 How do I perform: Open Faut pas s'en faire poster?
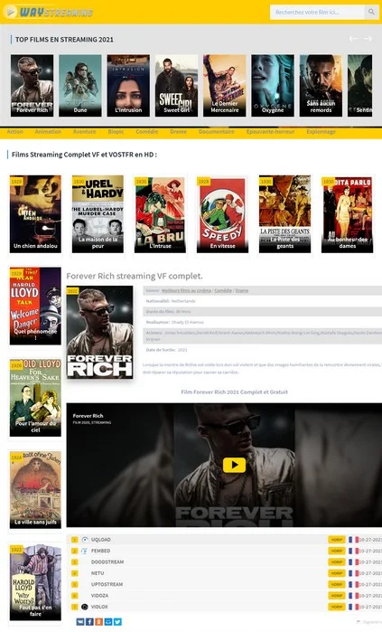(35, 581)
